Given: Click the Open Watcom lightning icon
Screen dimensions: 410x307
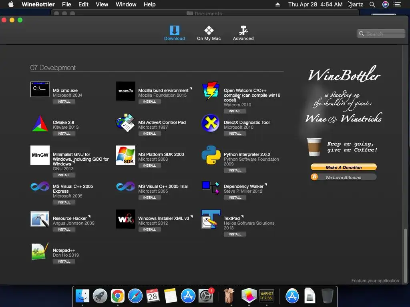Looking at the screenshot, I should click(x=211, y=91).
